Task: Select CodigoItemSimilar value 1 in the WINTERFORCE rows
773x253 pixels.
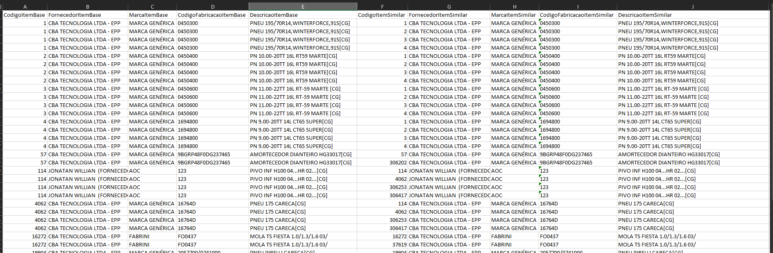Action: 382,23
